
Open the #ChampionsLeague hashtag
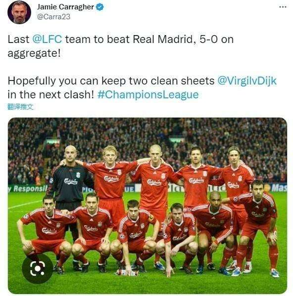(148, 94)
